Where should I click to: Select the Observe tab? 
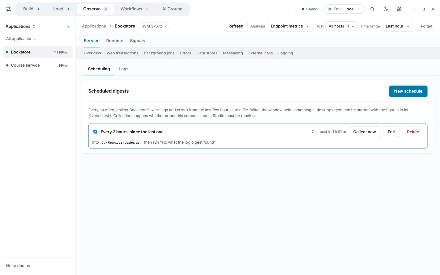coord(96,9)
